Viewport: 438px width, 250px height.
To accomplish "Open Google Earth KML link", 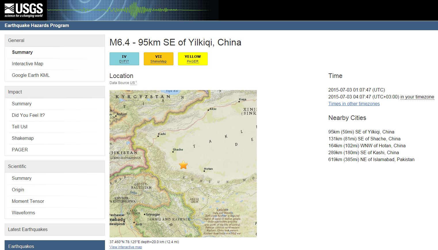I will click(x=30, y=75).
